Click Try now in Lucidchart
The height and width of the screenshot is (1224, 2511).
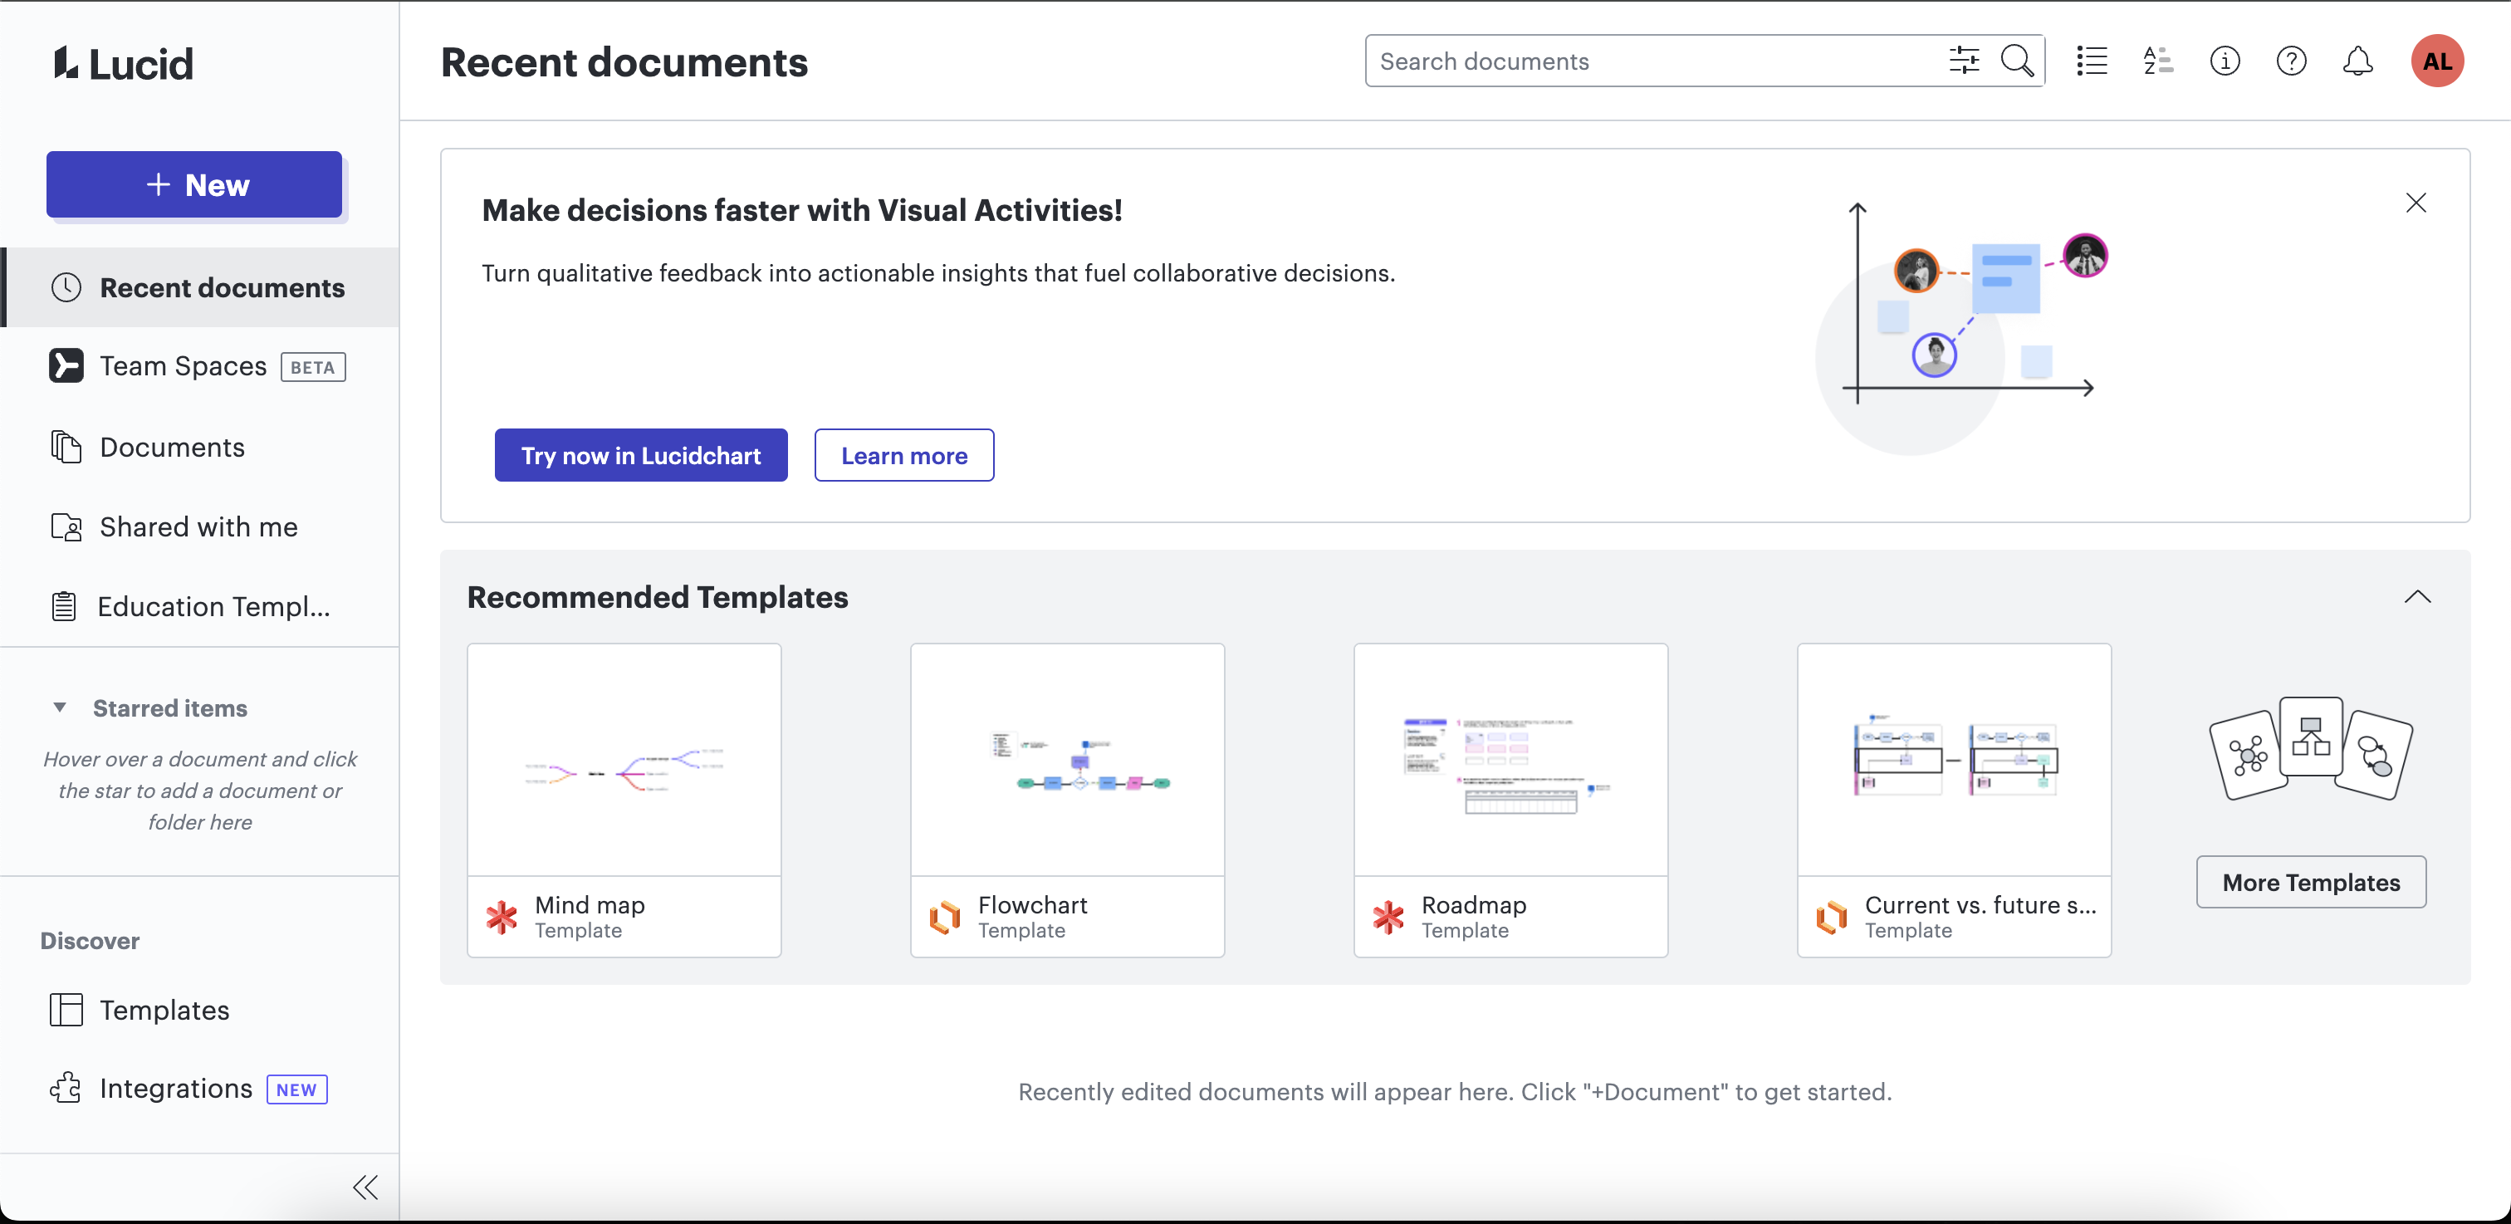pos(640,455)
